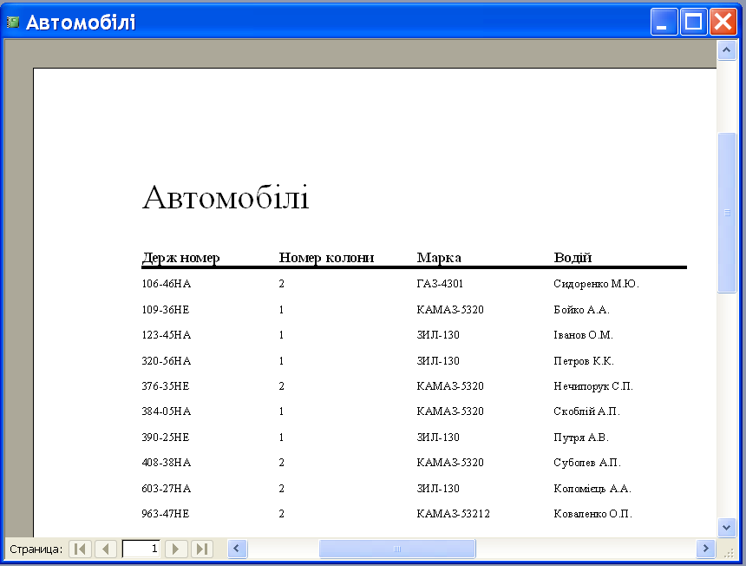746x566 pixels.
Task: Click driver Скоблій А.П.
Action: [x=586, y=411]
